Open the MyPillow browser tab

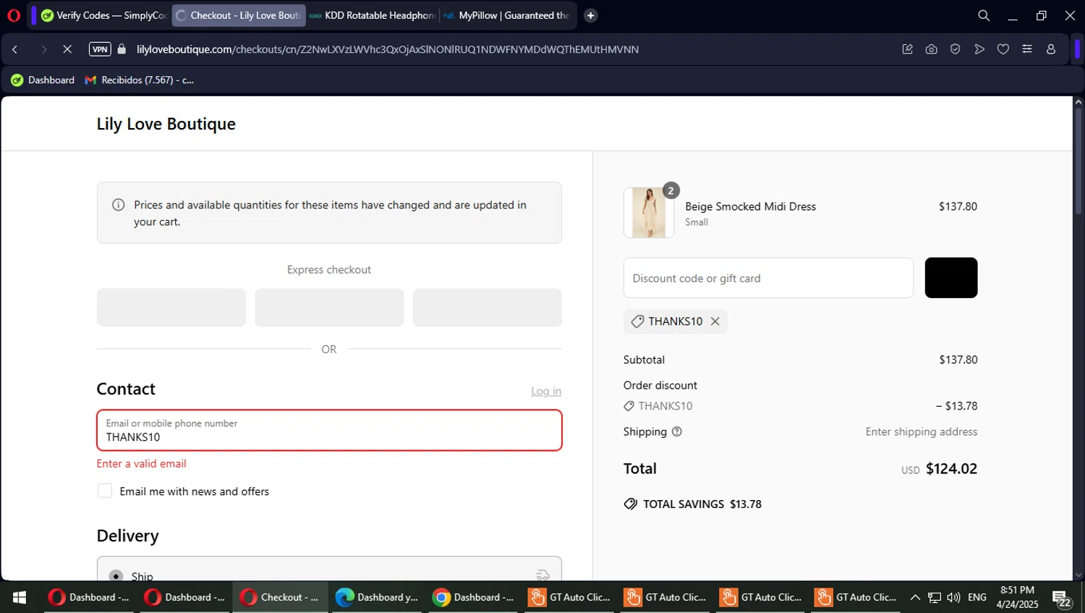click(x=506, y=15)
